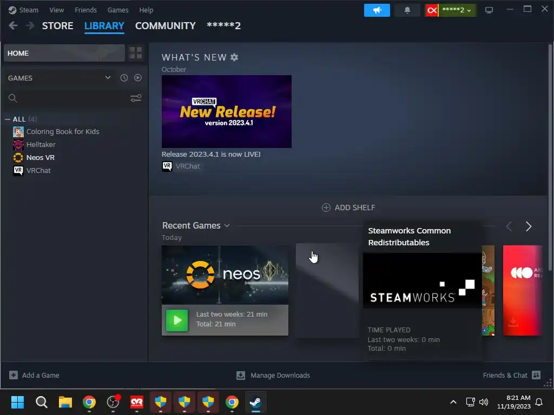554x415 pixels.
Task: Open Manage Downloads text link
Action: pos(280,375)
